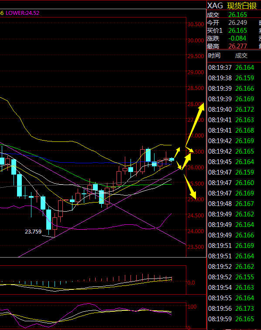Select tick row 08:19:42 at 26.169

coord(231,141)
